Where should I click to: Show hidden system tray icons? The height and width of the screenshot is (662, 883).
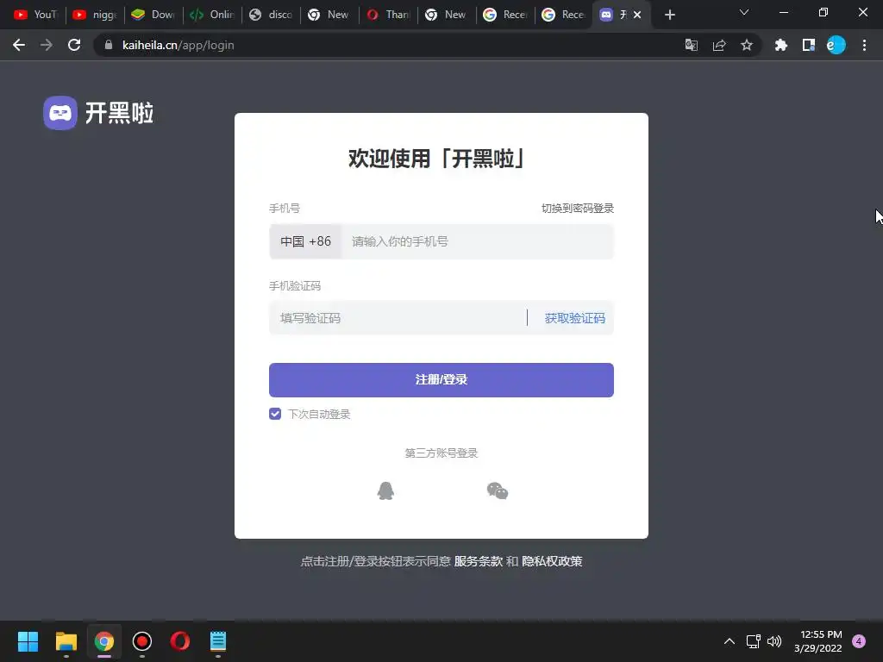coord(730,641)
